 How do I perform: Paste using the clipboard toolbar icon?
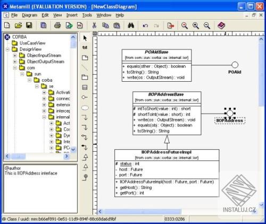pos(117,25)
